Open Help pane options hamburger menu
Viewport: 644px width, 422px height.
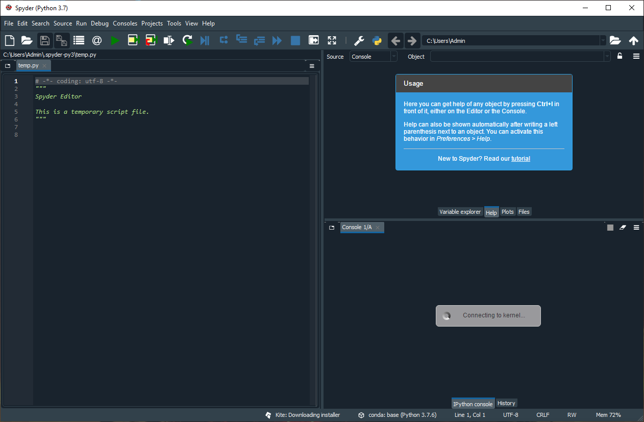pyautogui.click(x=636, y=56)
